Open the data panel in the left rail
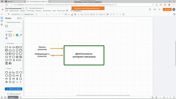This screenshot has width=176, height=99. click(x=2, y=24)
